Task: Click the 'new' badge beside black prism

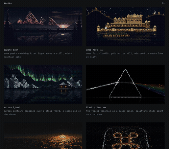Action: 104,108
